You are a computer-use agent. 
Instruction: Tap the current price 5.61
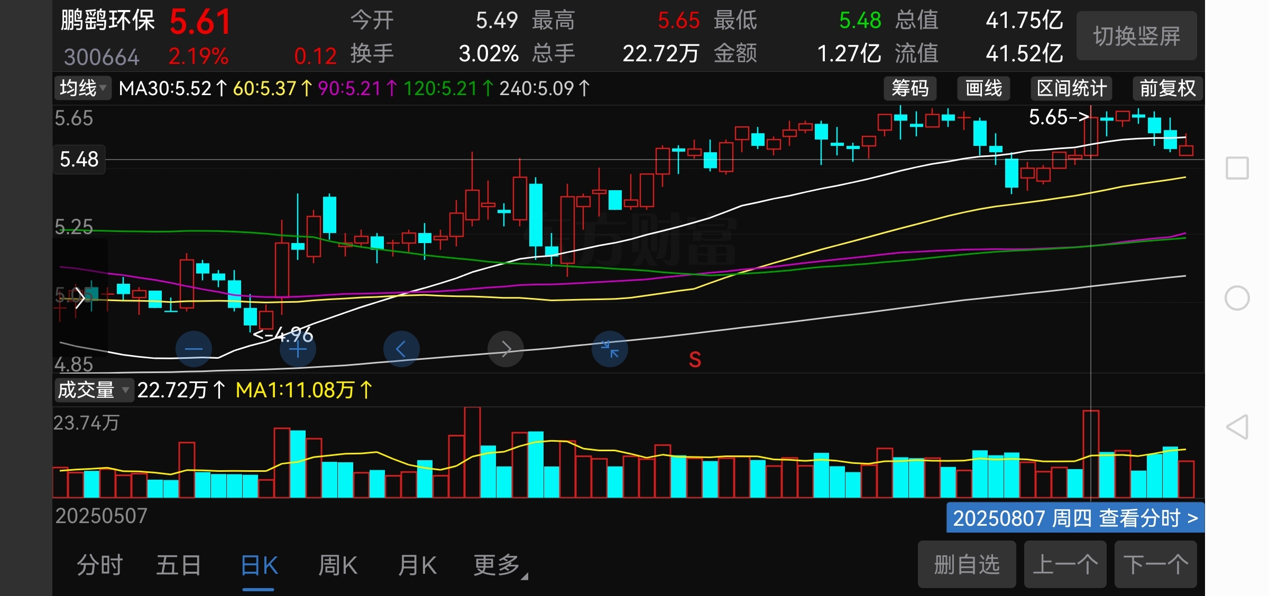tap(200, 22)
